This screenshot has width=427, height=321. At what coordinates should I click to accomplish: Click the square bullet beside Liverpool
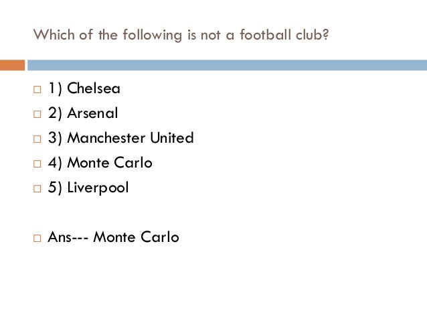(x=37, y=188)
